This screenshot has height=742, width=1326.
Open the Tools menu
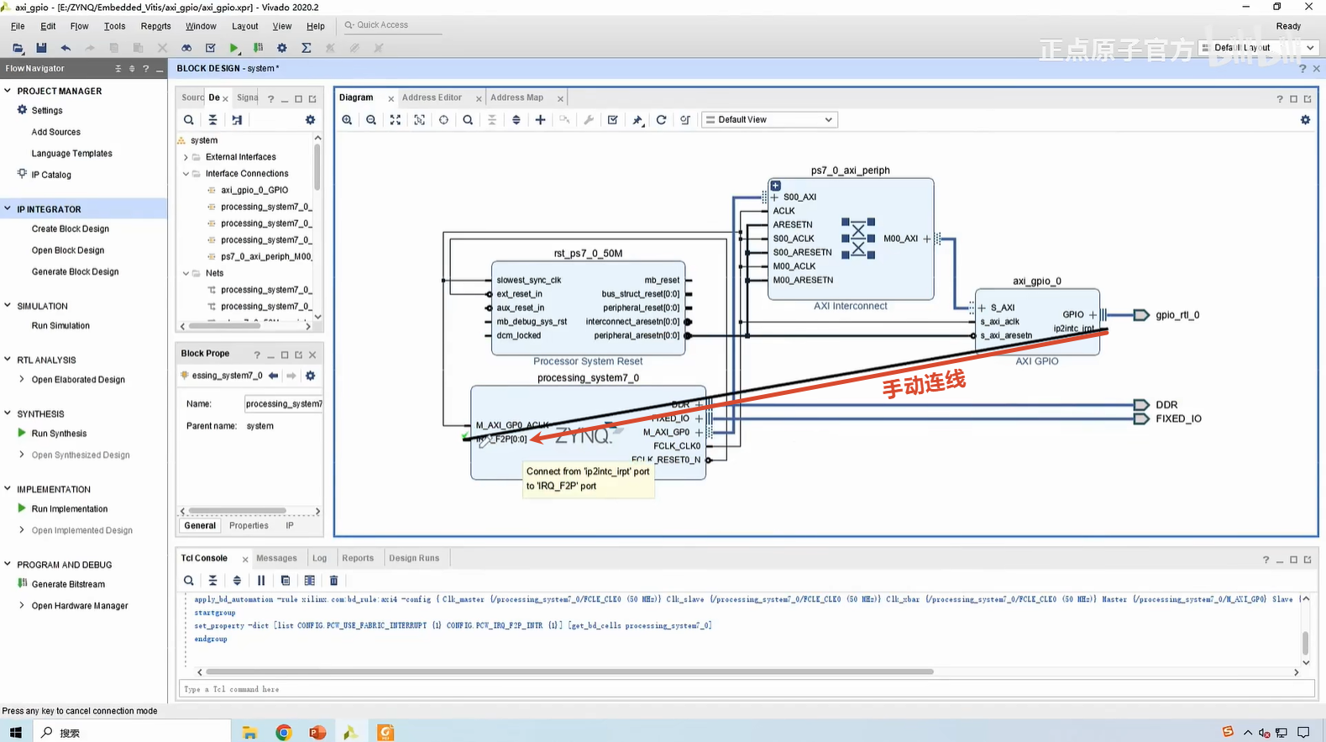[x=114, y=26]
